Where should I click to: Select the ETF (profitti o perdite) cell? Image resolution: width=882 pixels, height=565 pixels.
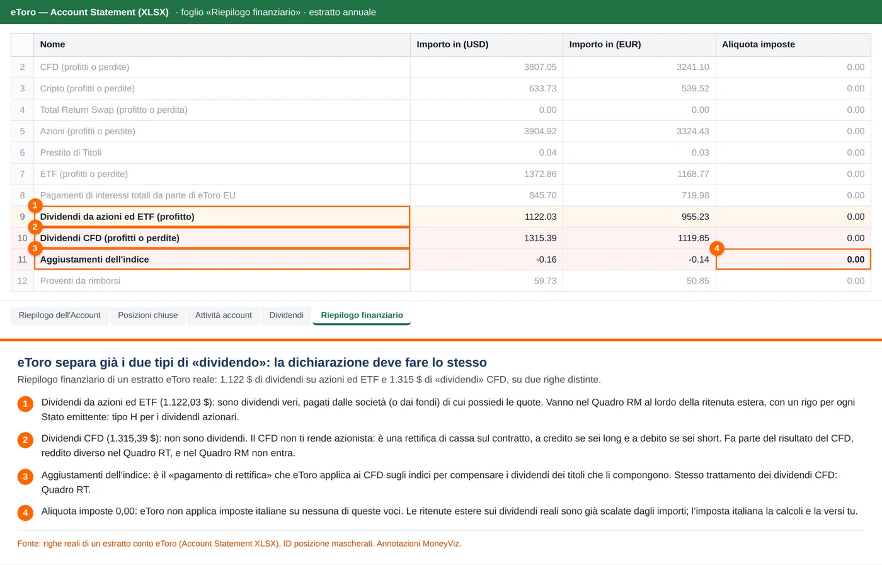(x=222, y=174)
